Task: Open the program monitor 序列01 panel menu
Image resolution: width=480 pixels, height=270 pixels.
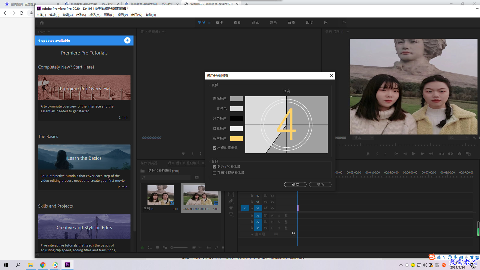Action: (x=348, y=32)
